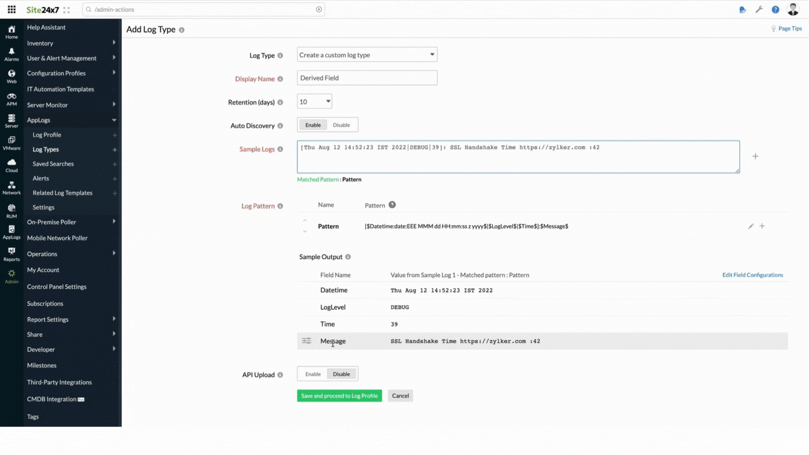Image resolution: width=809 pixels, height=455 pixels.
Task: Click the plus icon beside Sample Logs
Action: [x=755, y=156]
